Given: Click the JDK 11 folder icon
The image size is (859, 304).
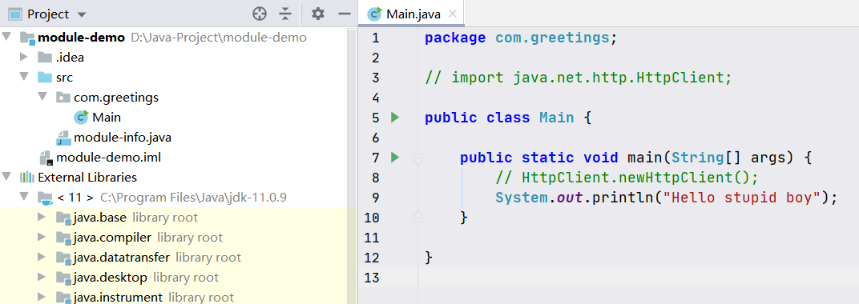Looking at the screenshot, I should point(45,198).
